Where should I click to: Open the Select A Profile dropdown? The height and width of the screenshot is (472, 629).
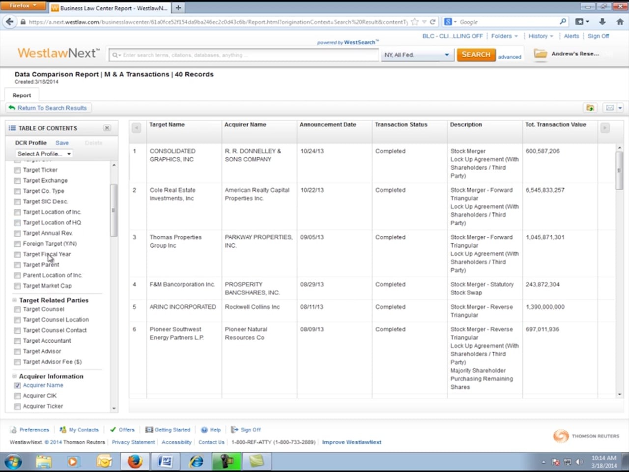pyautogui.click(x=44, y=154)
